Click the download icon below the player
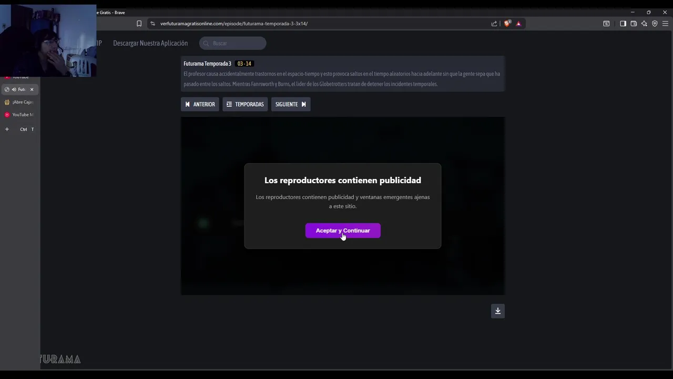Viewport: 673px width, 379px height. (498, 311)
